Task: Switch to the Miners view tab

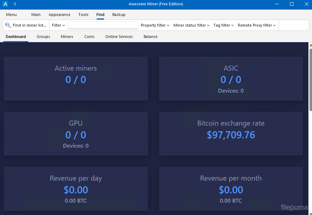Action: point(67,37)
